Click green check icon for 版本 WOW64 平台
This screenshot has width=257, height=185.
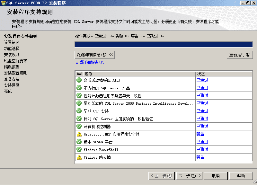coord(79,142)
